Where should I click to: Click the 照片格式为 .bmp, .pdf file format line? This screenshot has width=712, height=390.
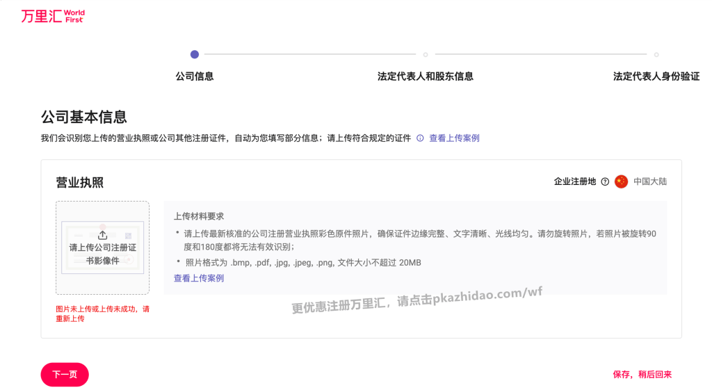click(x=303, y=262)
